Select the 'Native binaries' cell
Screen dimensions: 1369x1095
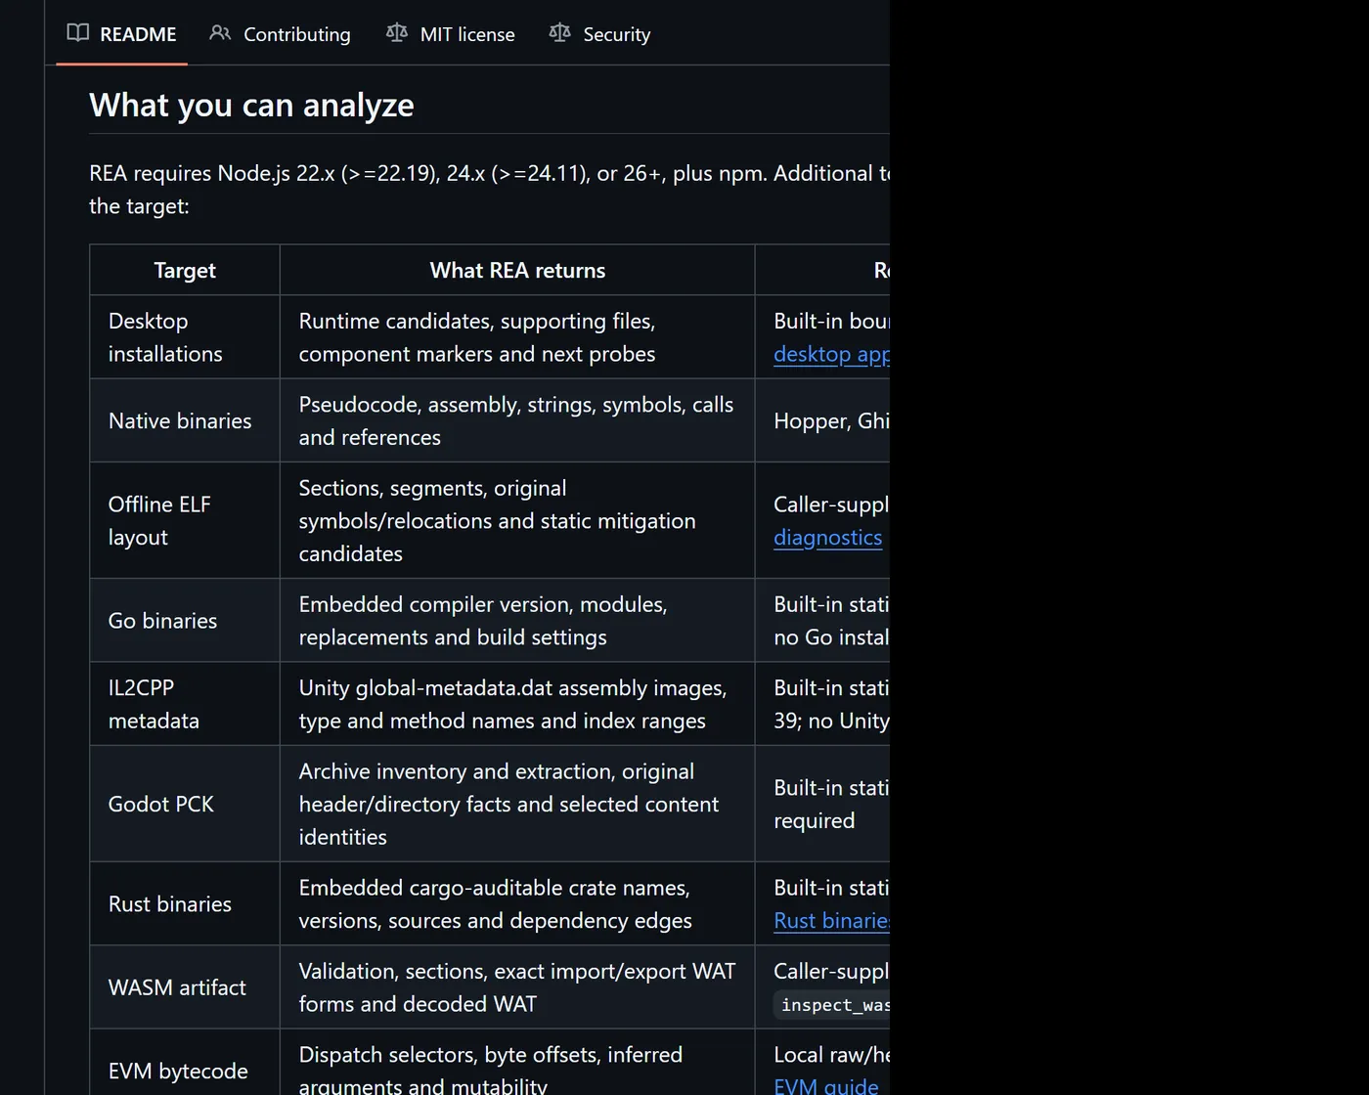pyautogui.click(x=185, y=421)
